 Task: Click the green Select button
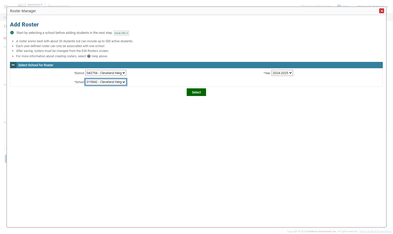(196, 92)
